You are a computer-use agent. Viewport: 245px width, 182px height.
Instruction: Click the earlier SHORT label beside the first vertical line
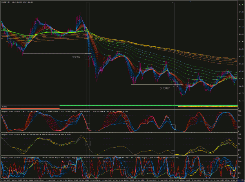coord(77,57)
